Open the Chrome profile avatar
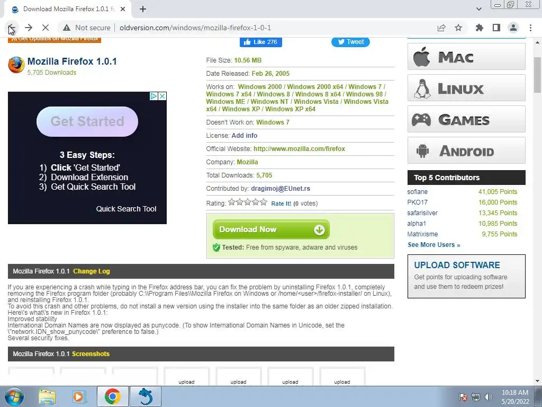 point(513,28)
